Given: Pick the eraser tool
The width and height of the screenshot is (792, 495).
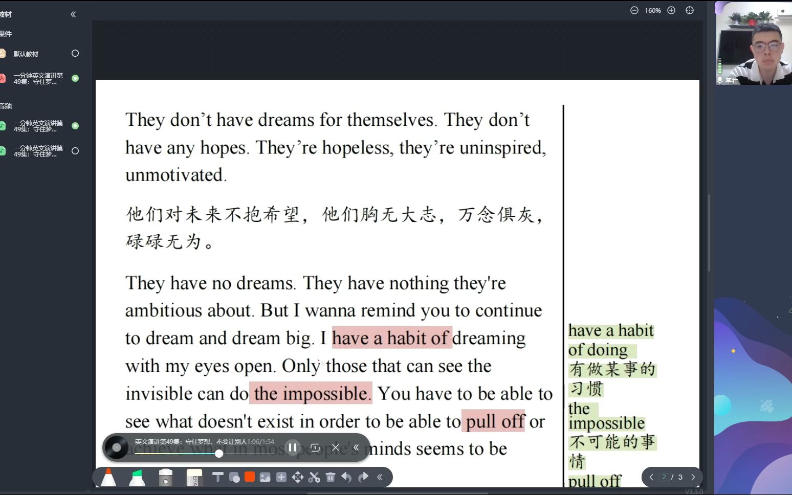Looking at the screenshot, I should tap(194, 477).
